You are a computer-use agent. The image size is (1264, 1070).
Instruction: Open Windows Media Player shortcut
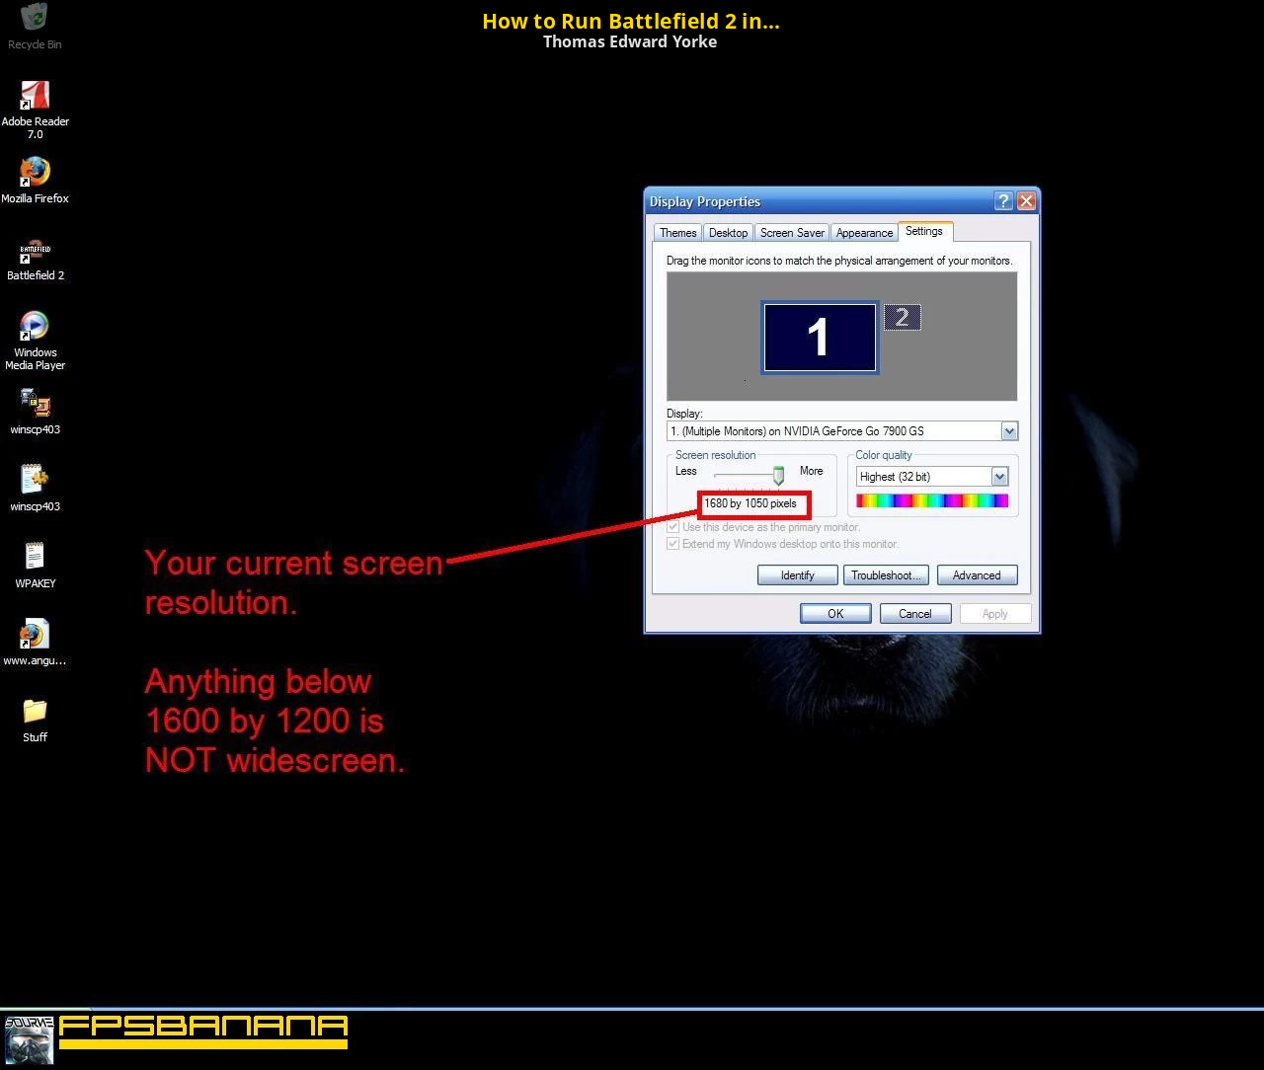click(35, 327)
